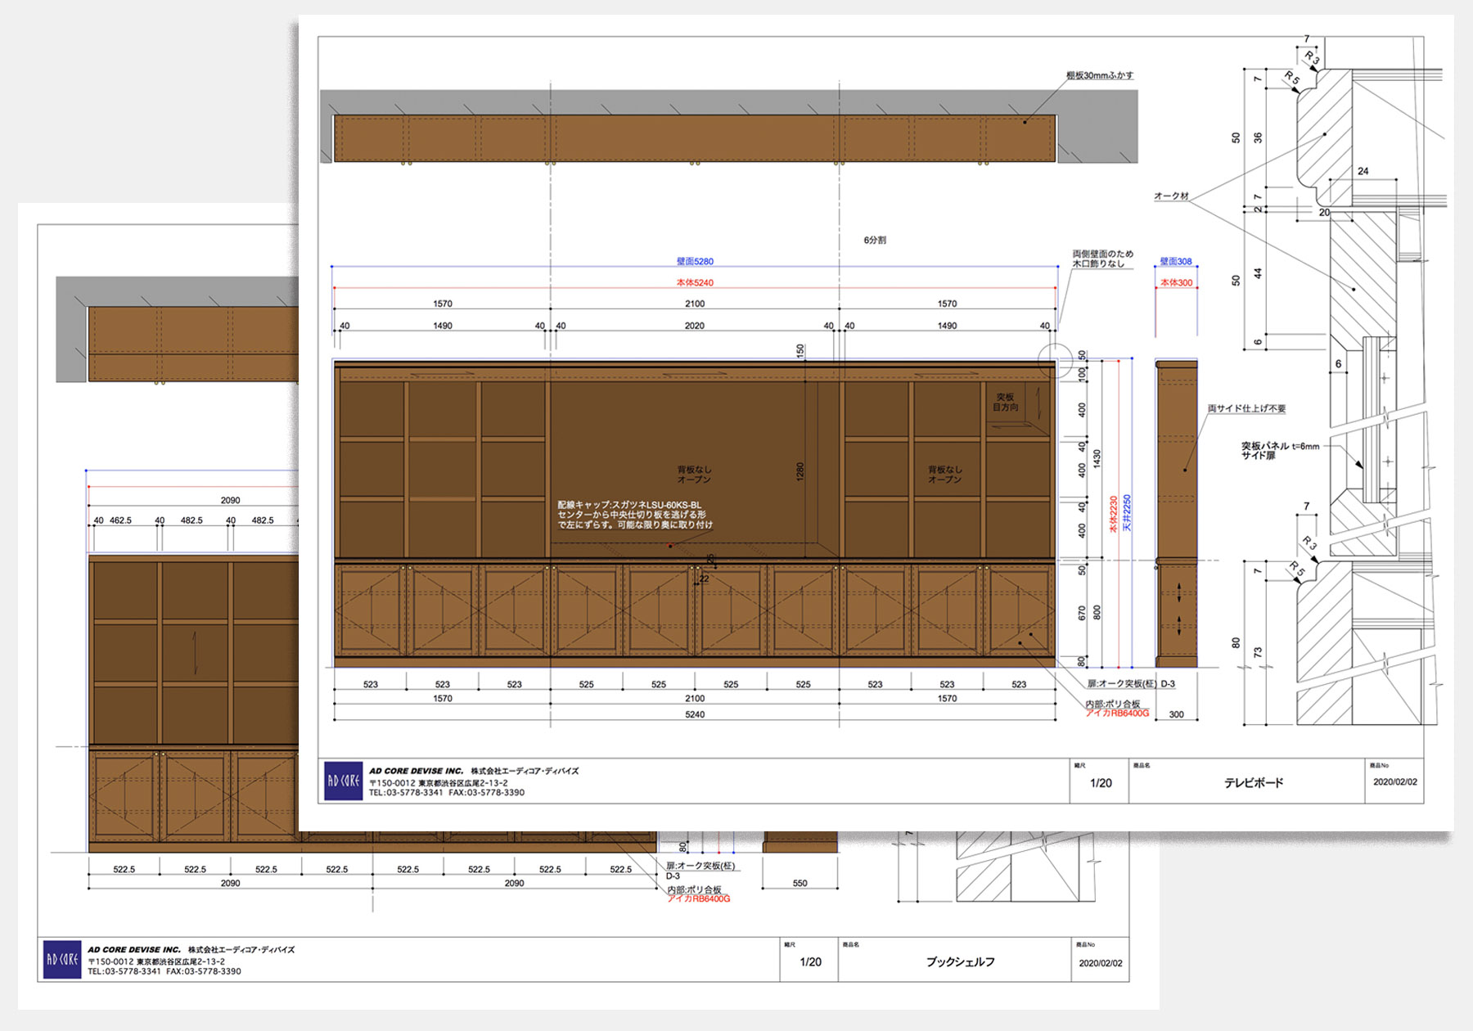Click the red 本体300 side dimension label

(x=1176, y=283)
